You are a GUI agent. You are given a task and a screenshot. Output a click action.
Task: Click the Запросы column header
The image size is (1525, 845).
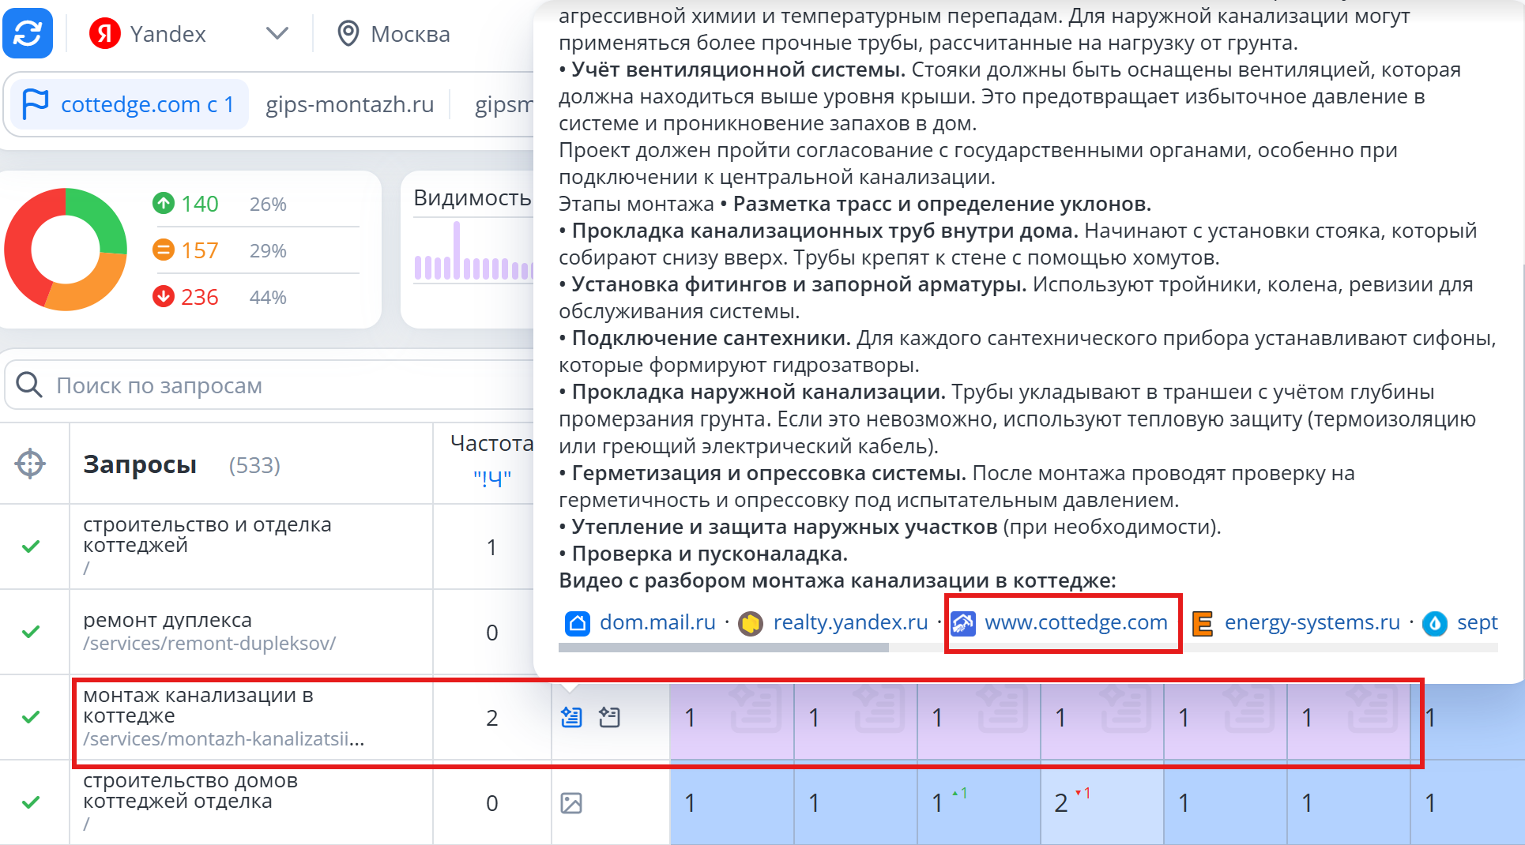140,464
